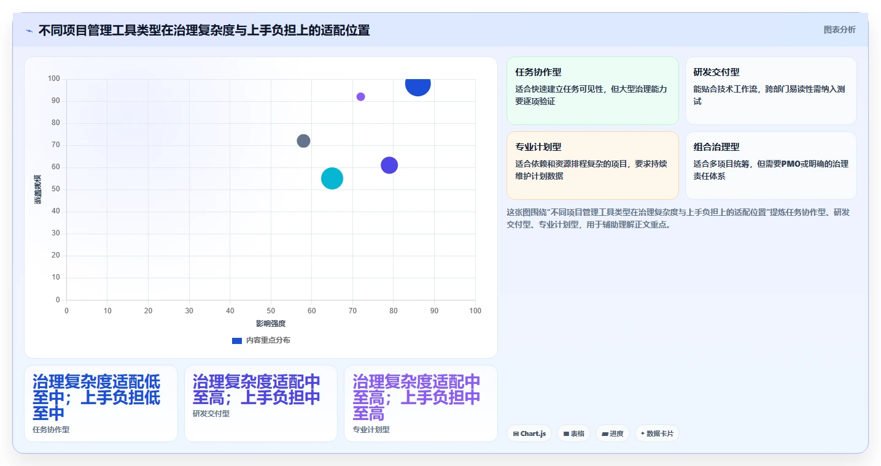The width and height of the screenshot is (881, 466).
Task: Toggle the 内容重点分布 legend item
Action: 261,340
